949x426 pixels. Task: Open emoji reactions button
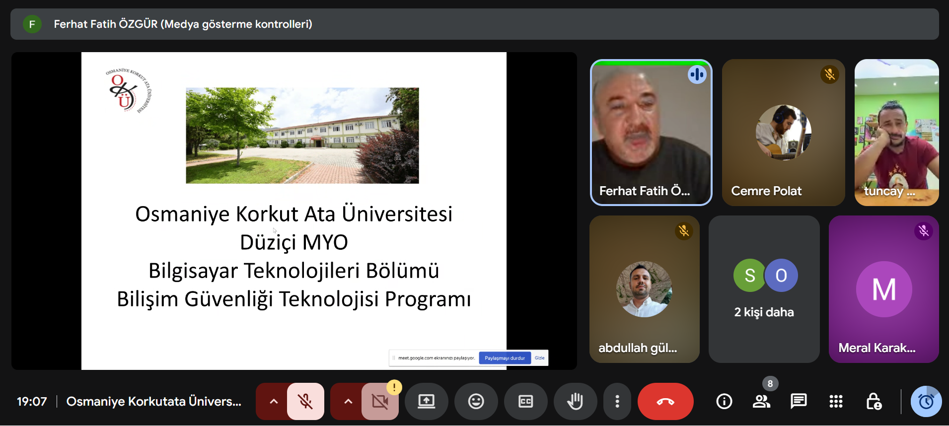pyautogui.click(x=476, y=401)
